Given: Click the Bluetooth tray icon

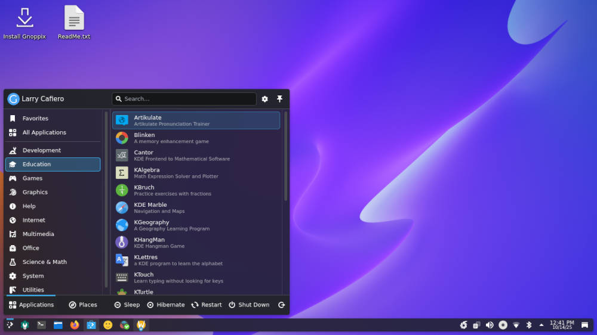Looking at the screenshot, I should pos(528,325).
